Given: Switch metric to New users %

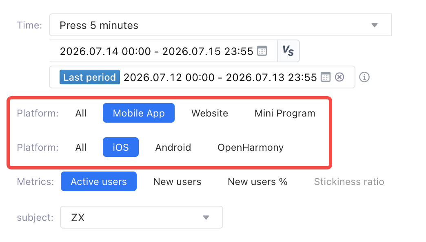Looking at the screenshot, I should point(257,182).
